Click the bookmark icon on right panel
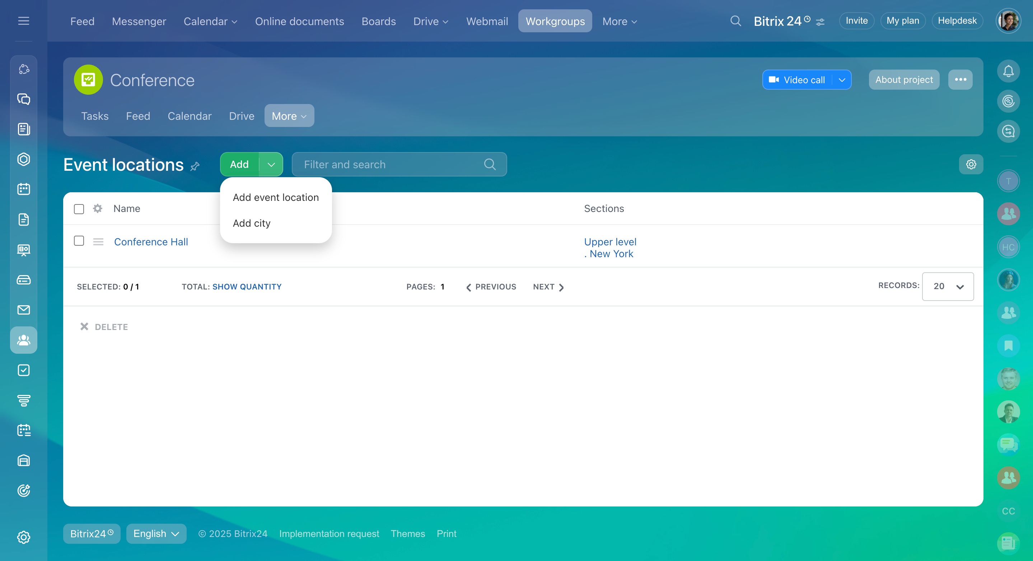The height and width of the screenshot is (561, 1033). (1008, 345)
